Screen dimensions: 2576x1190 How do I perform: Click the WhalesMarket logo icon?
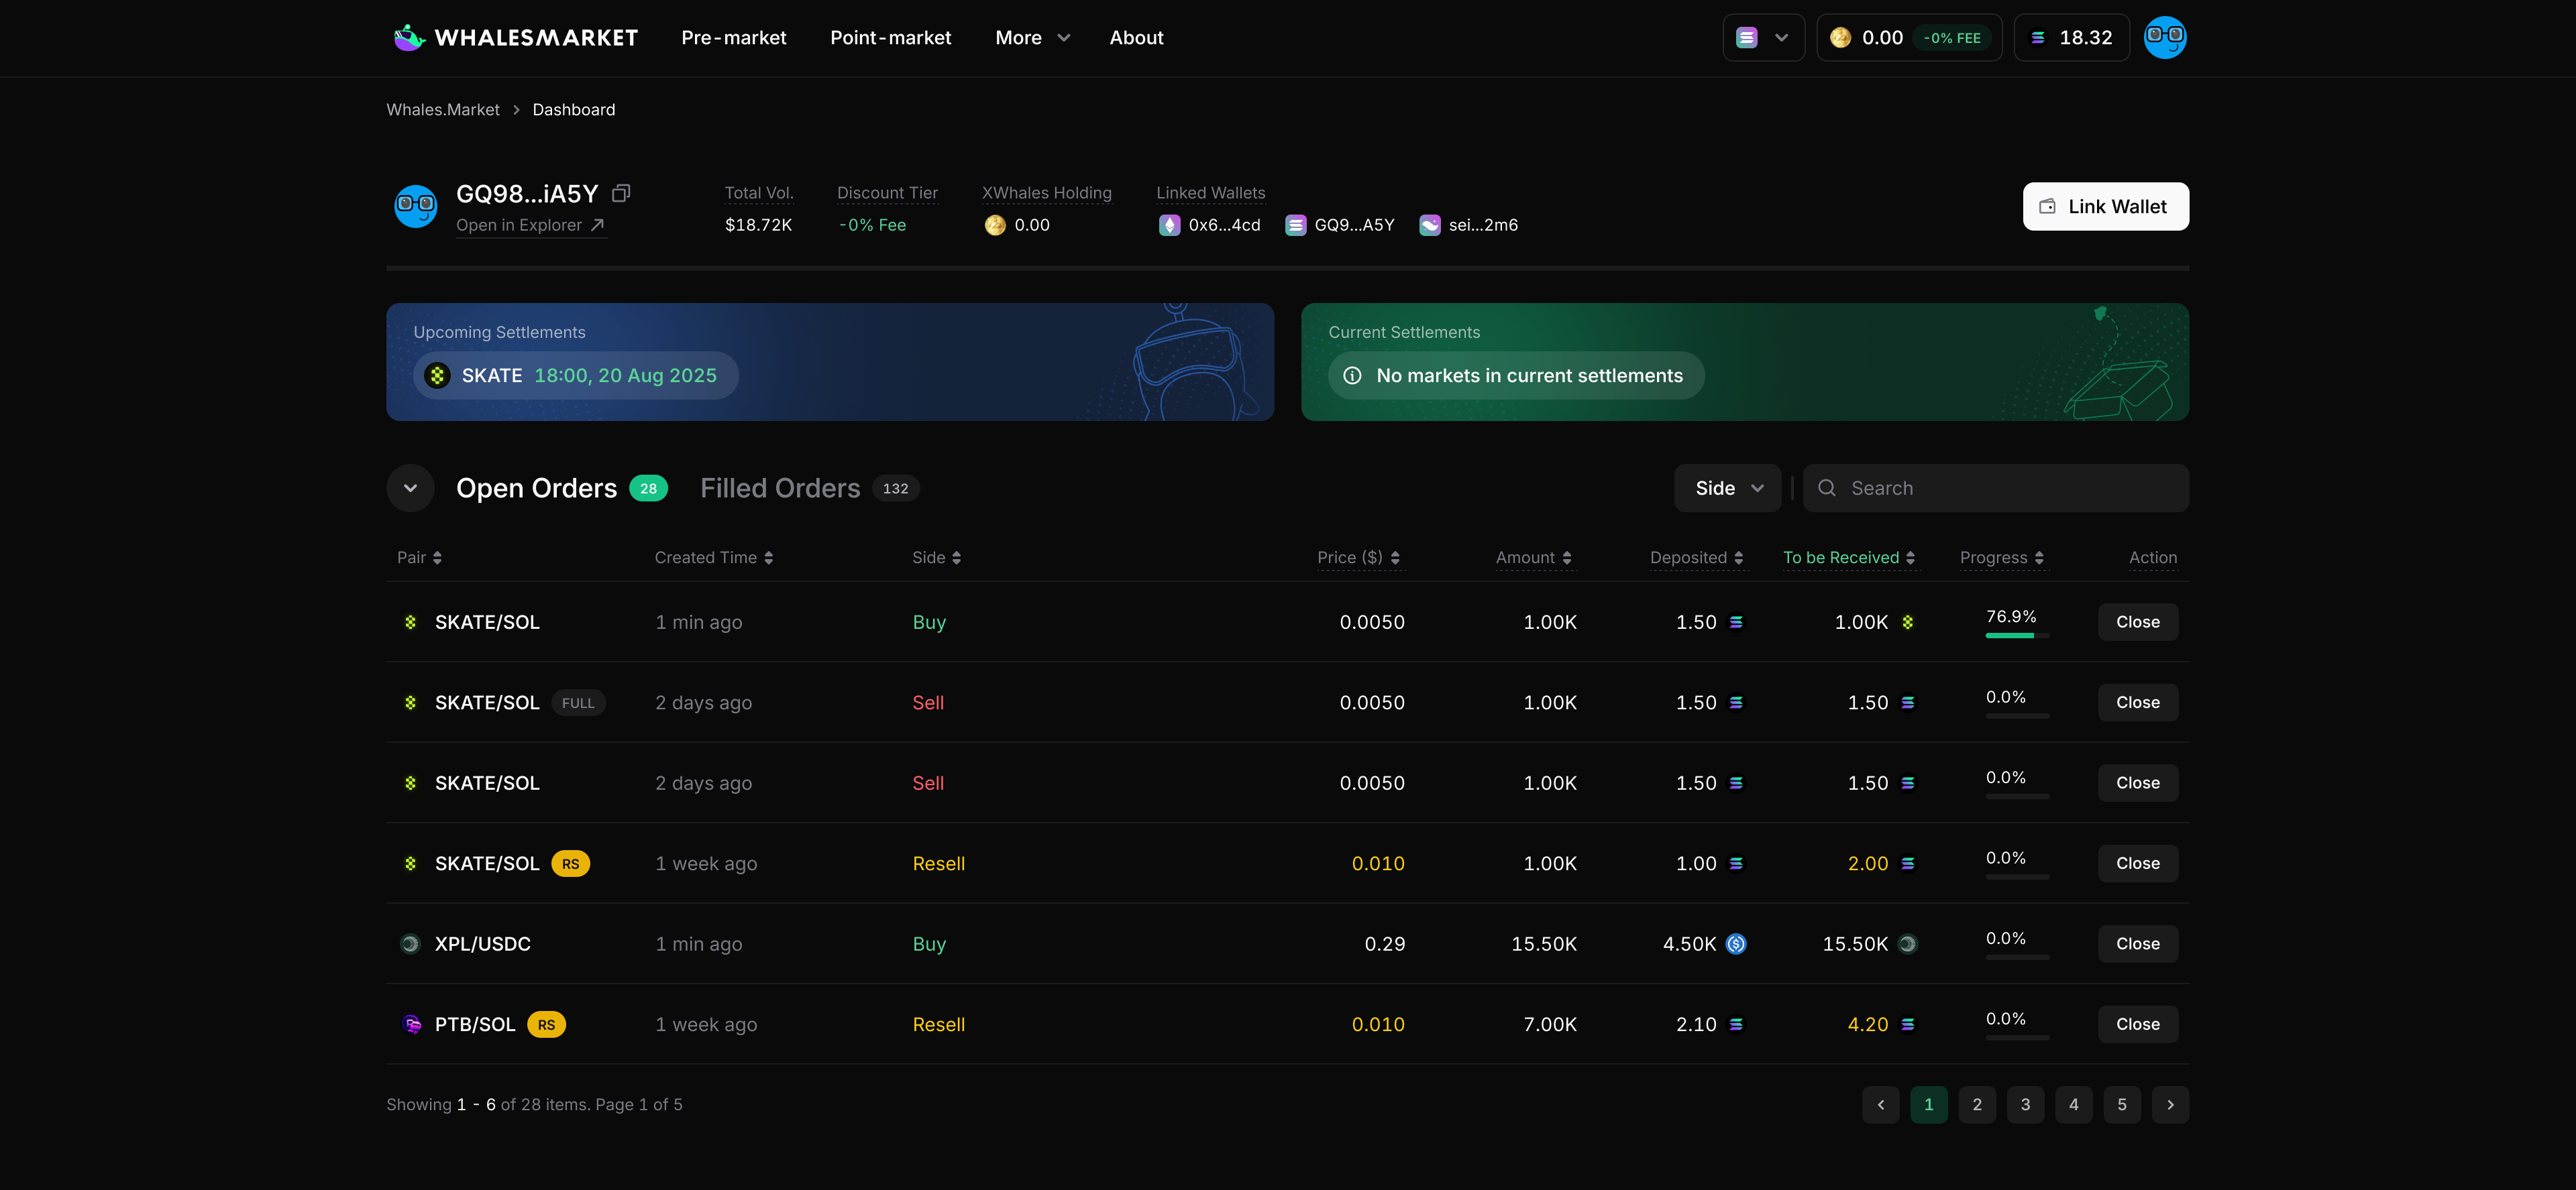[x=409, y=38]
